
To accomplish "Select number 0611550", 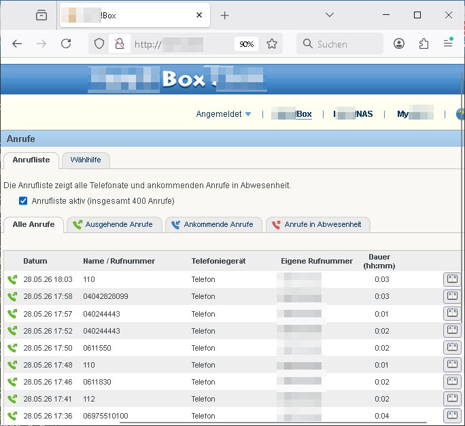I will pos(97,348).
